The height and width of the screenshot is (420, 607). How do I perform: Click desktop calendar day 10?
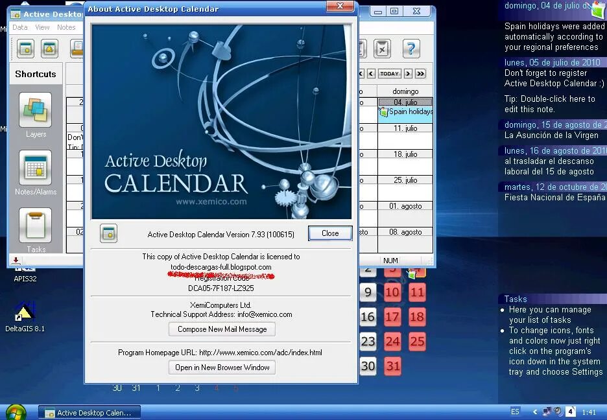click(392, 292)
